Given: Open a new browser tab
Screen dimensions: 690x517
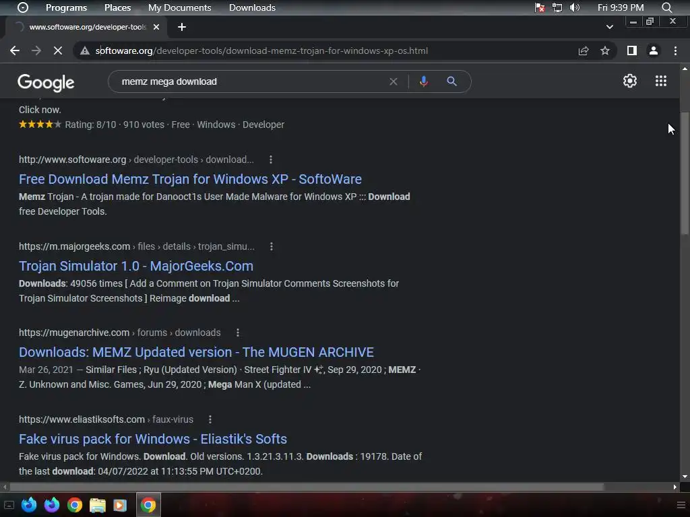Looking at the screenshot, I should pyautogui.click(x=182, y=27).
